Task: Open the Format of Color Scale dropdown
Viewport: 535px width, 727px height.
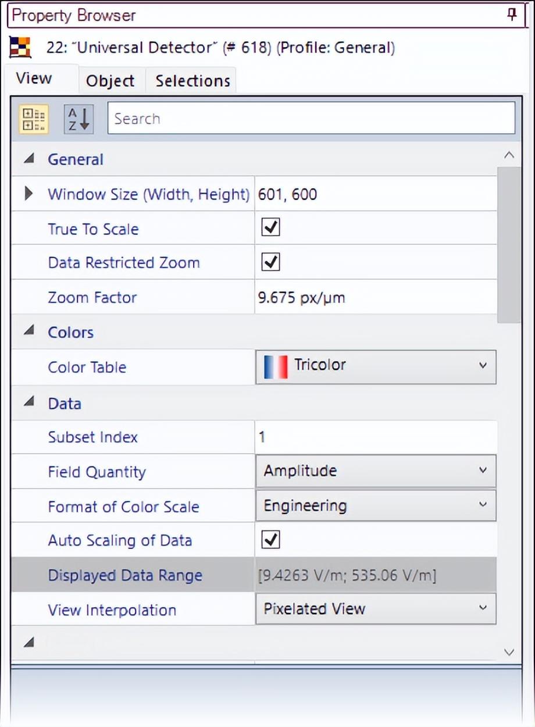Action: [x=482, y=505]
